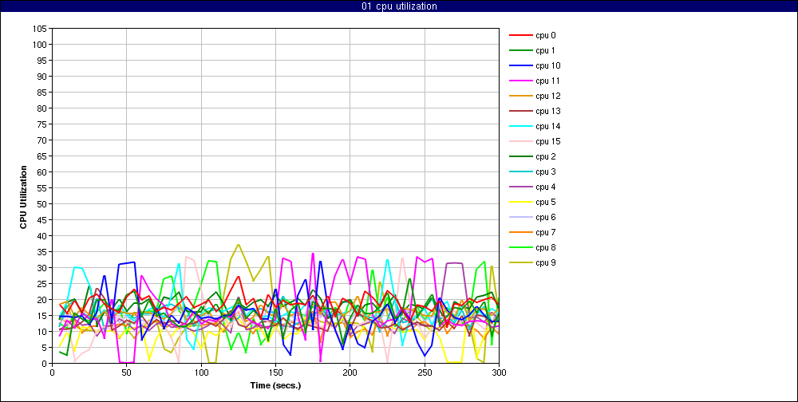Select the 'cpu 7' legend label

546,233
